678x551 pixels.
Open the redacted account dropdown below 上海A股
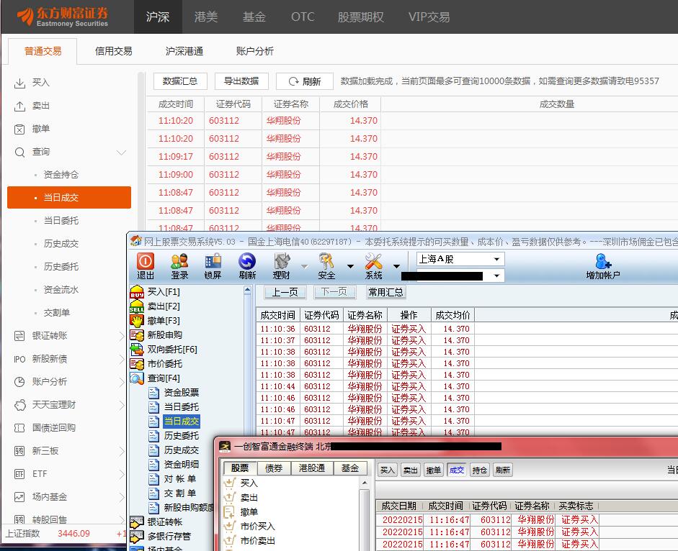pyautogui.click(x=497, y=275)
